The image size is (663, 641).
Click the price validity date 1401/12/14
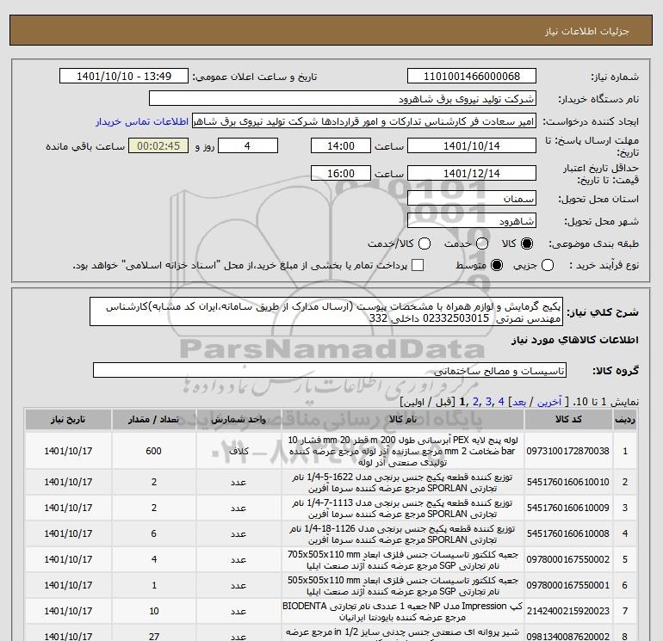click(472, 173)
